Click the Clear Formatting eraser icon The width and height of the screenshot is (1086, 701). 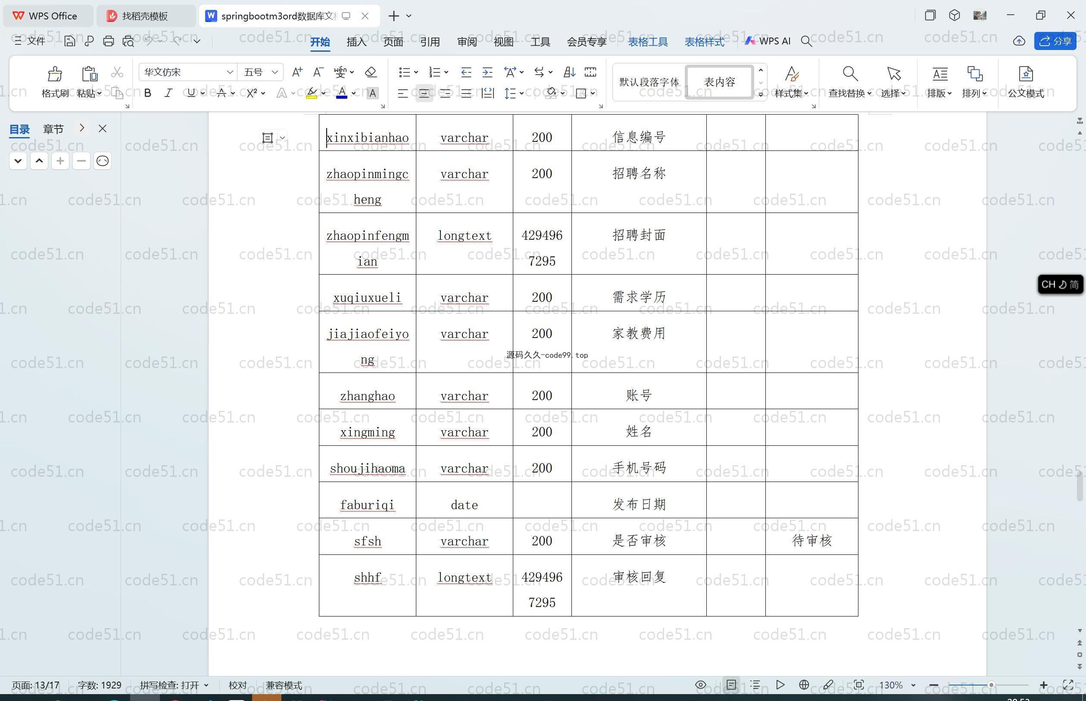[370, 72]
